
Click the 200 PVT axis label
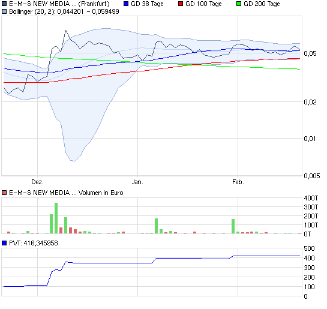tap(309, 277)
